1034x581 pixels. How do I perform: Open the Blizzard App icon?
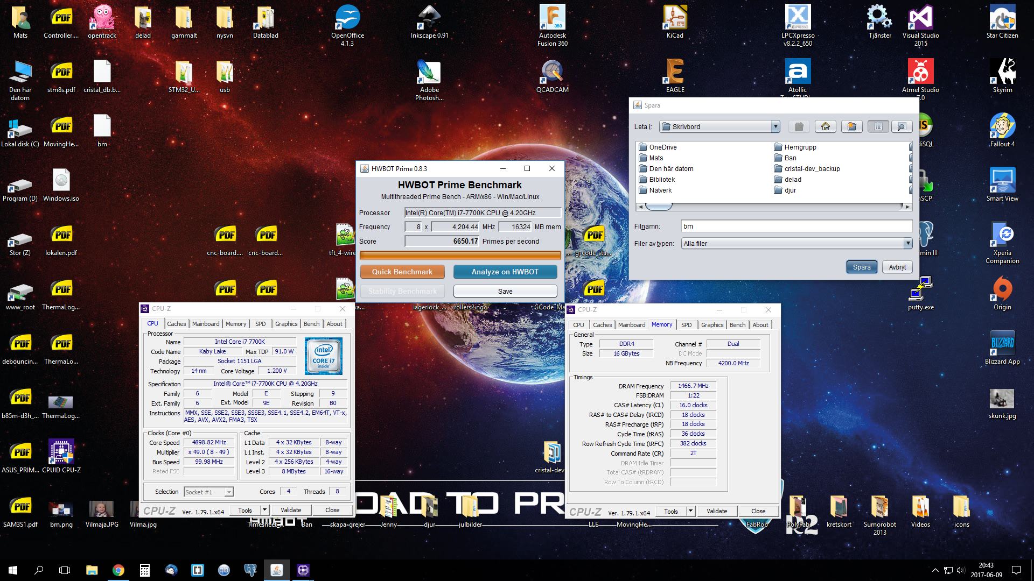(x=1002, y=348)
